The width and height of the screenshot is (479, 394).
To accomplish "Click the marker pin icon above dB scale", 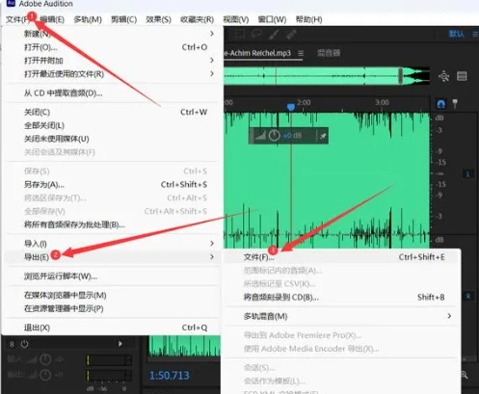I will pos(455,103).
